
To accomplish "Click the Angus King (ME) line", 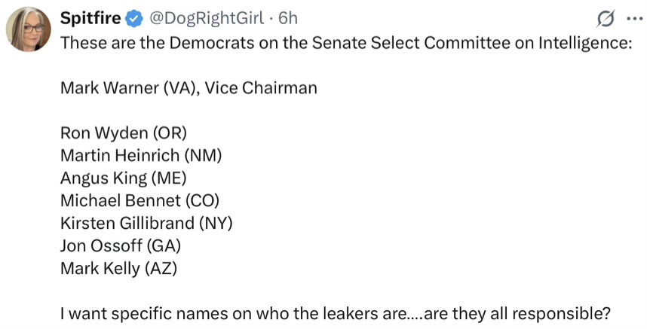I will click(x=124, y=178).
